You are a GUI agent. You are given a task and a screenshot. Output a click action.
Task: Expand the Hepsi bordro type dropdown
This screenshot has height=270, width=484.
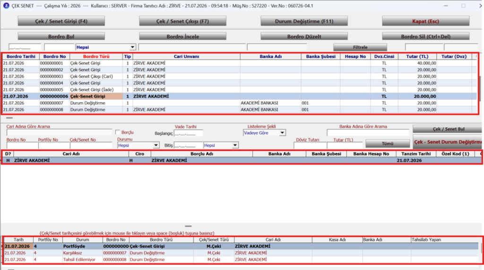pos(132,47)
